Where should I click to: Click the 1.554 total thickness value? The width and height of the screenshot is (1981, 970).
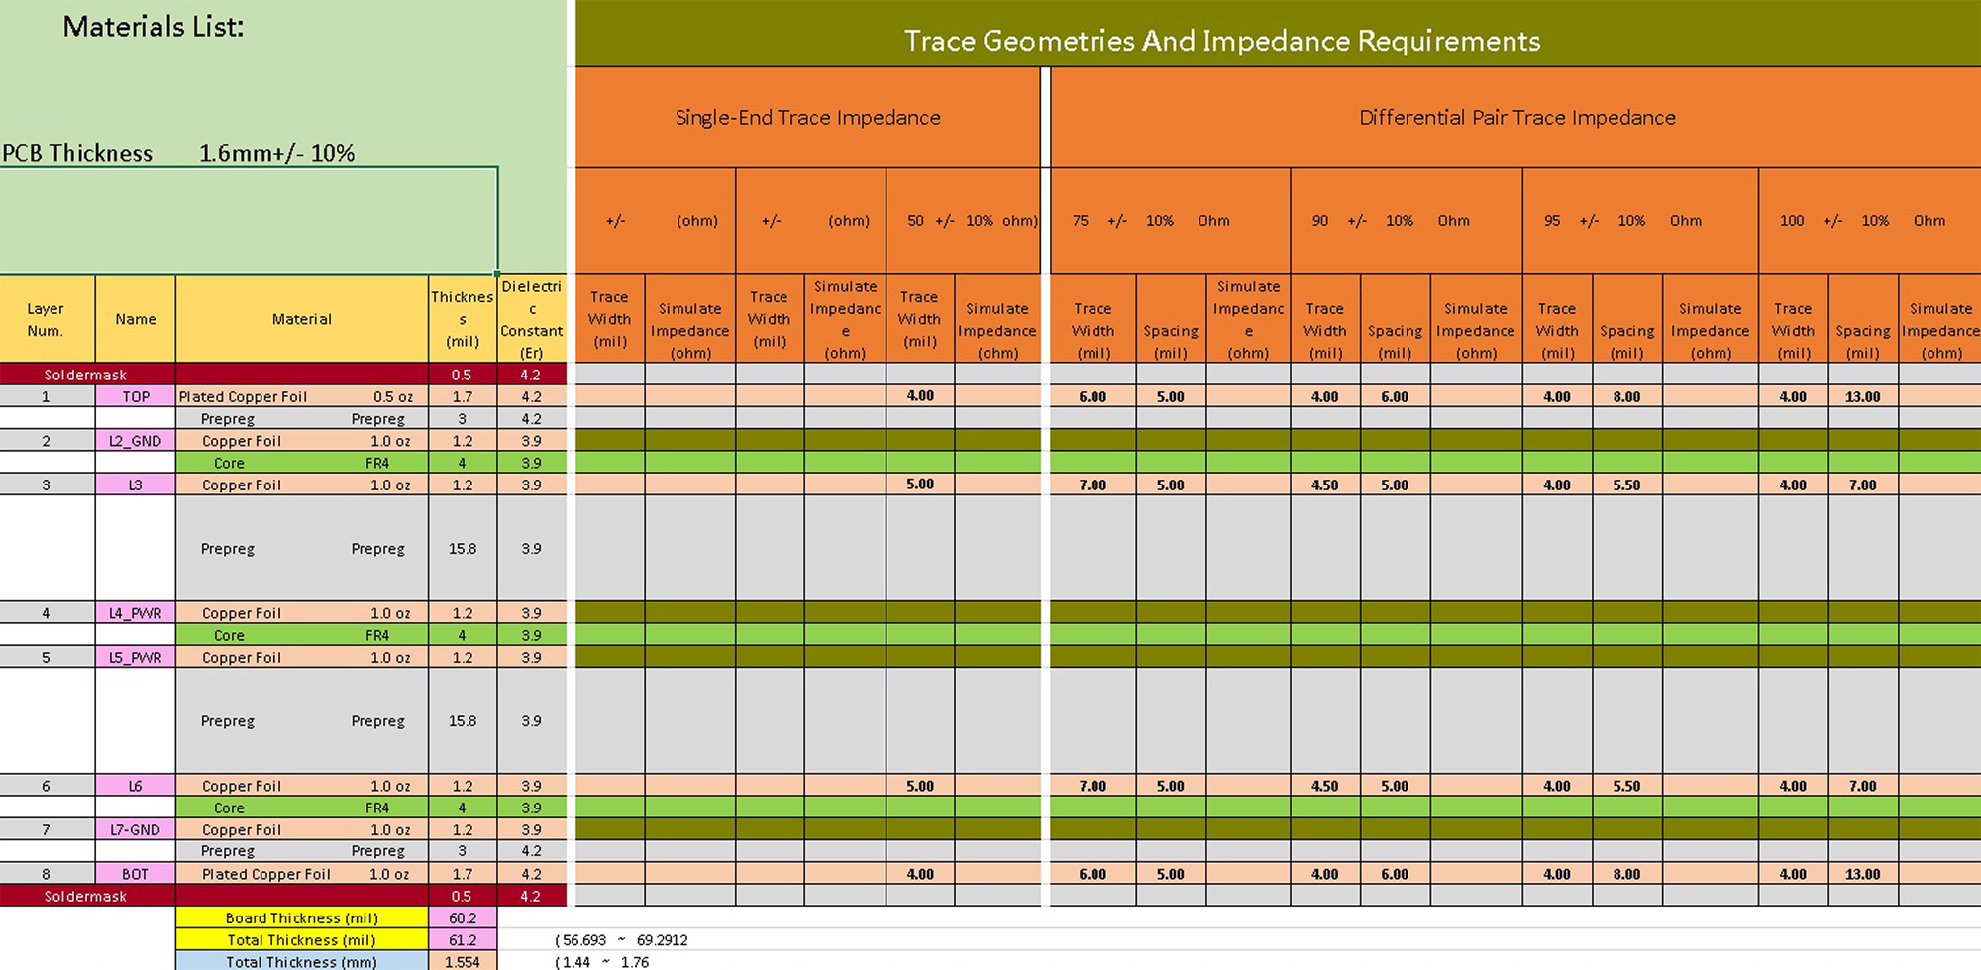click(463, 961)
